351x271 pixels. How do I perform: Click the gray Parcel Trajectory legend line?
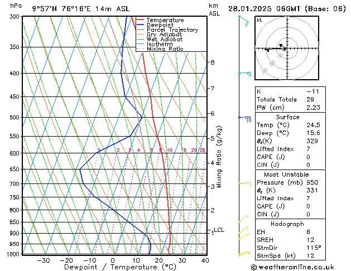coord(141,30)
